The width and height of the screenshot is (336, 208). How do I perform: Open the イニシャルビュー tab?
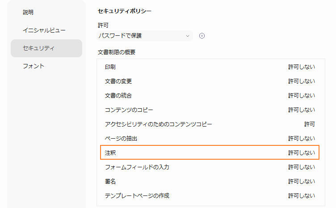44,30
